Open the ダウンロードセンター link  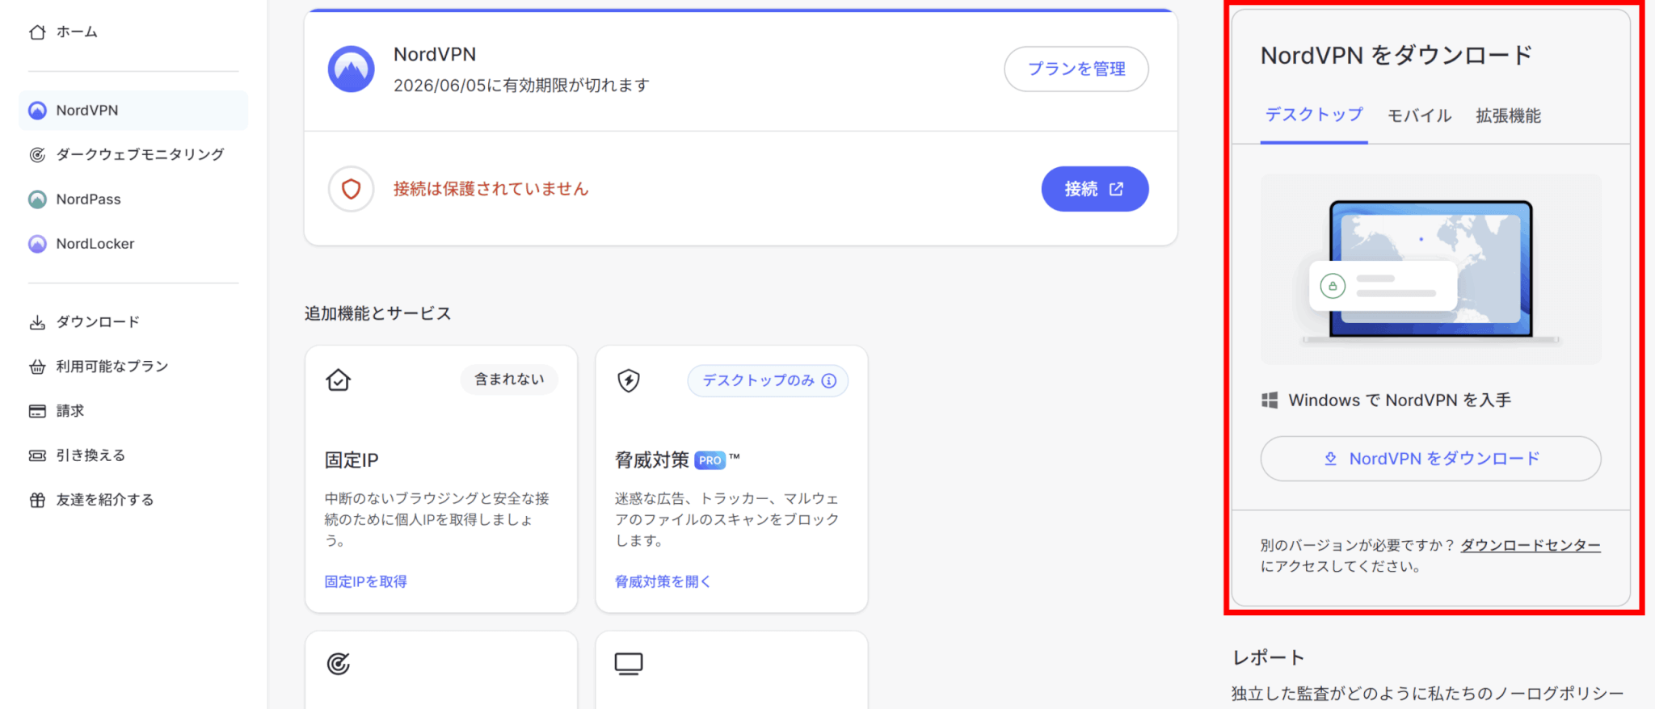(x=1531, y=545)
